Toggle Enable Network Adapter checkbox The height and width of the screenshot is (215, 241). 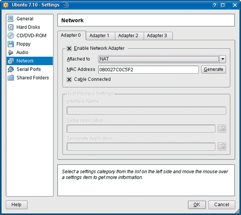69,49
